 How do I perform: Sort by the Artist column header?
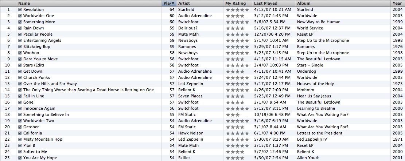pos(200,3)
